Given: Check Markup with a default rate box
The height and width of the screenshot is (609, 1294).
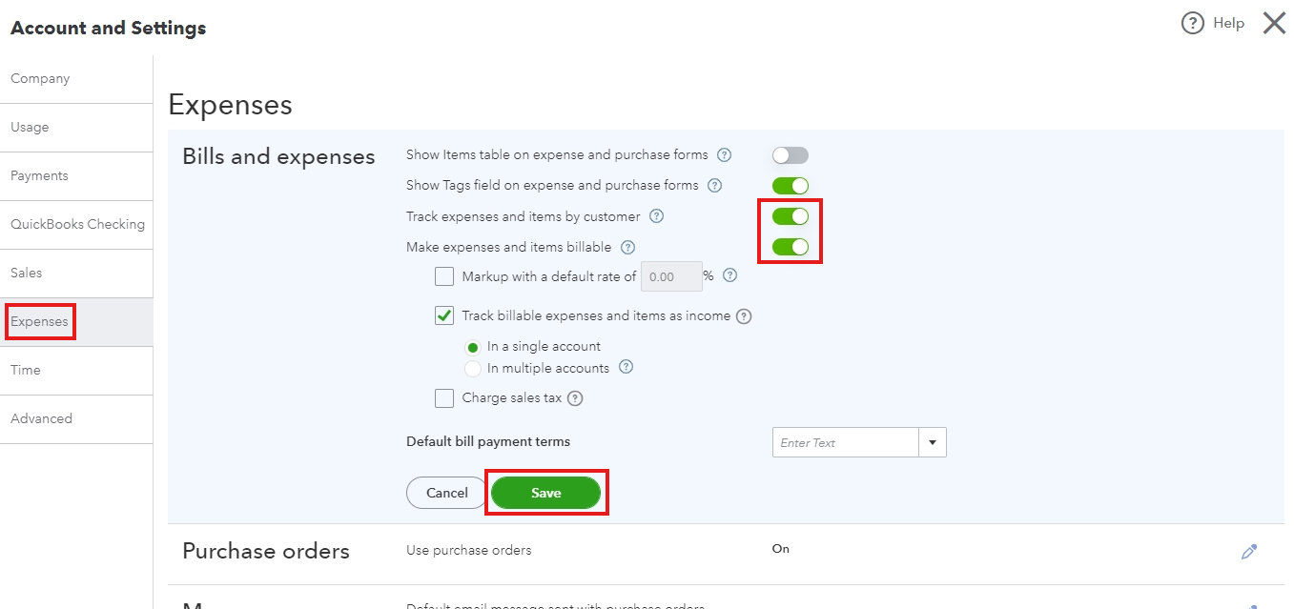Looking at the screenshot, I should (444, 276).
